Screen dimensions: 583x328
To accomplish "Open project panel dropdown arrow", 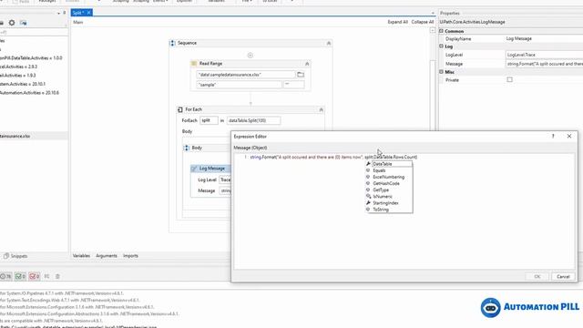I will (58, 13).
